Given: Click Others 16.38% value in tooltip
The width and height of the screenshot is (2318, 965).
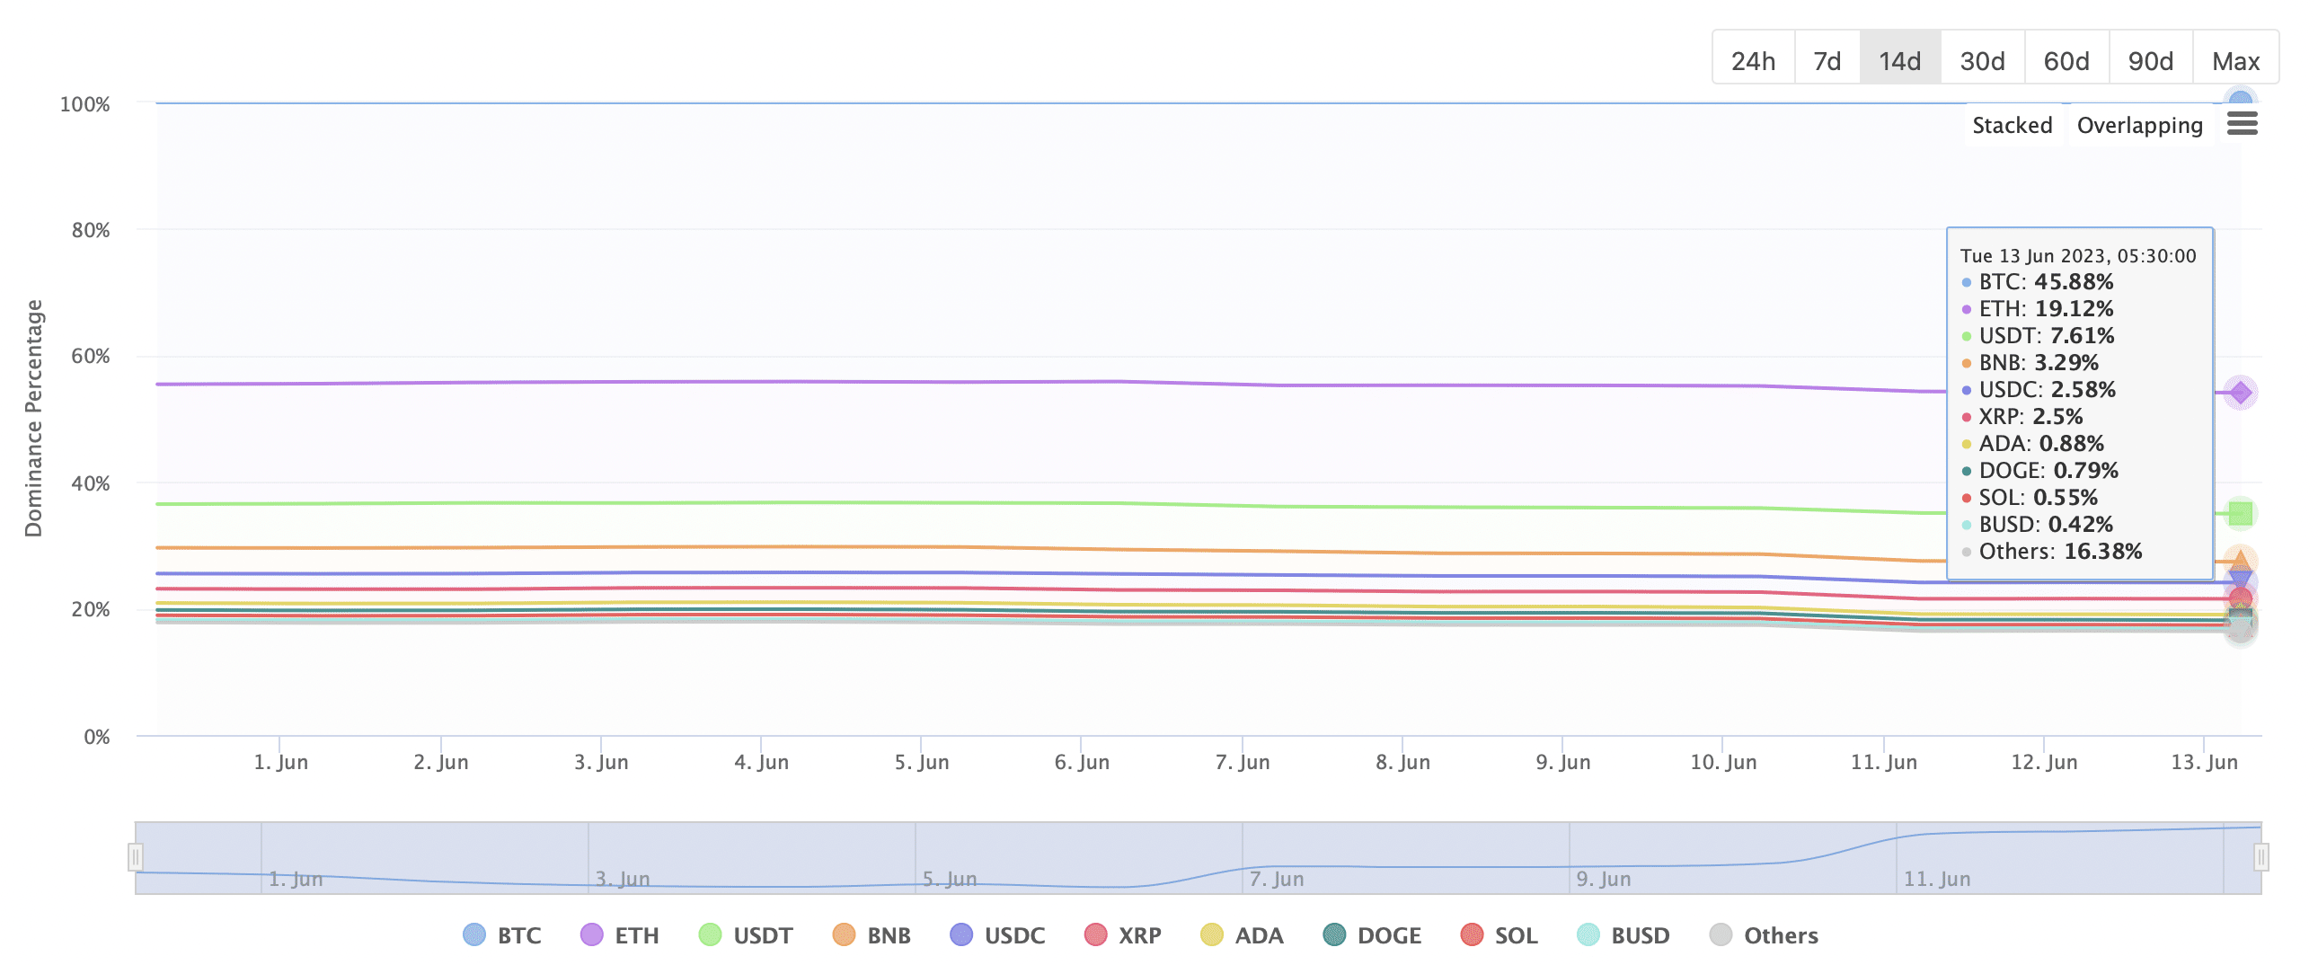Looking at the screenshot, I should point(2103,551).
